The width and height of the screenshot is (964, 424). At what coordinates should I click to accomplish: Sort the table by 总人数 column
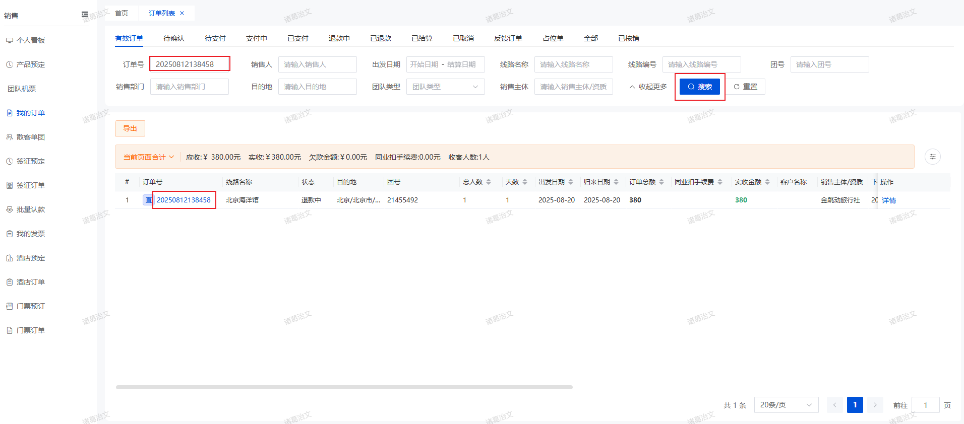click(488, 182)
